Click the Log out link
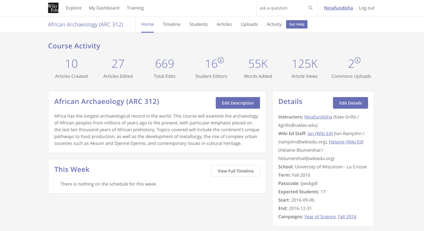 coord(366,8)
